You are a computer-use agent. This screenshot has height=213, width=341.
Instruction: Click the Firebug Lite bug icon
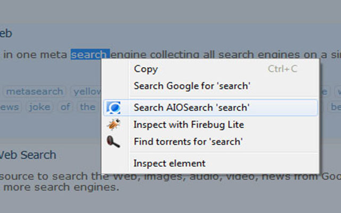coord(113,125)
